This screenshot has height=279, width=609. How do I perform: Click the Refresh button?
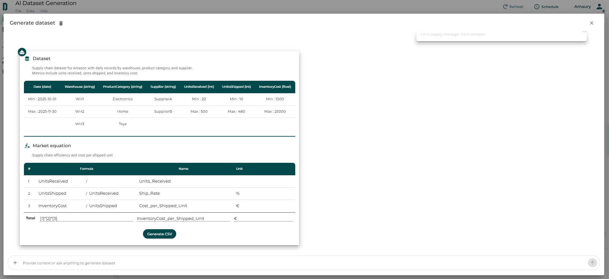(513, 7)
